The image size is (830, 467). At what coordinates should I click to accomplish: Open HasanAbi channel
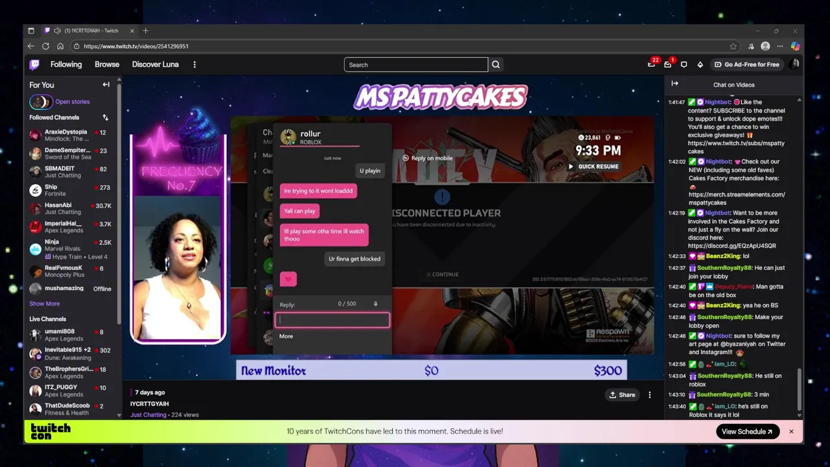pos(73,208)
